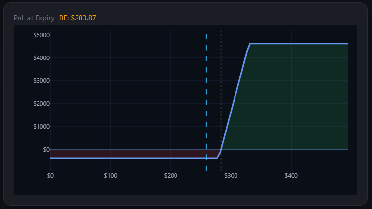Click the $0 label on the horizontal axis
This screenshot has height=209, width=372.
point(50,175)
